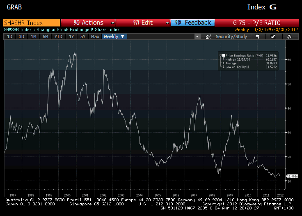Select the 5Y range tab

coord(83,36)
